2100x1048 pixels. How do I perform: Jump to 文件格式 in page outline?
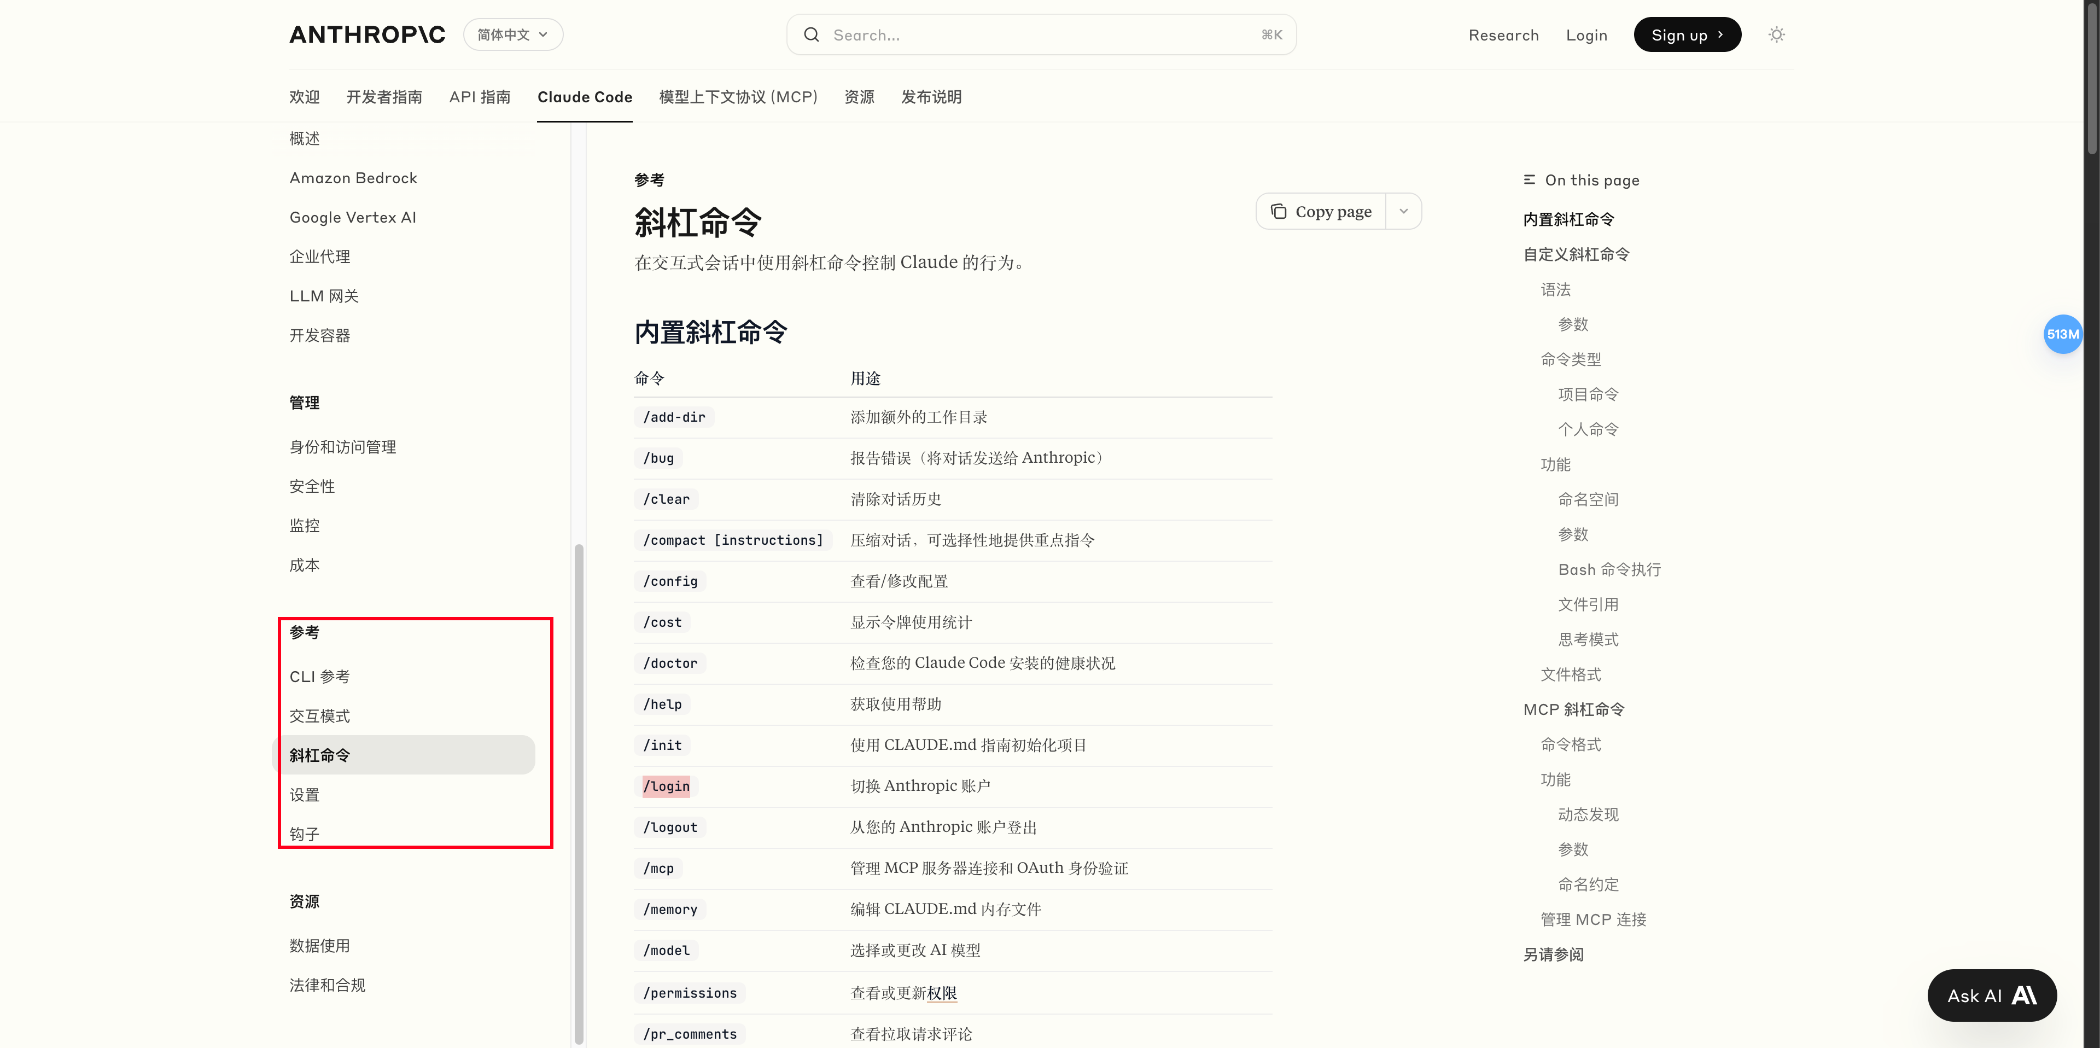1571,674
